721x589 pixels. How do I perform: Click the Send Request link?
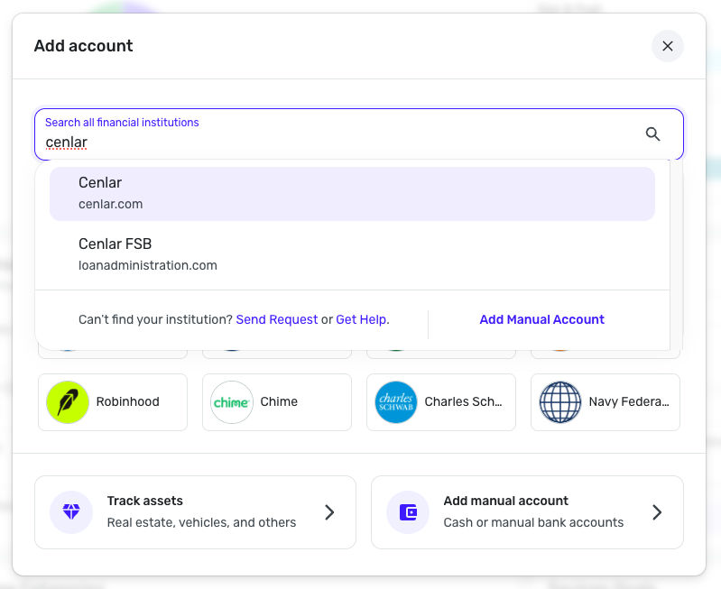coord(277,319)
